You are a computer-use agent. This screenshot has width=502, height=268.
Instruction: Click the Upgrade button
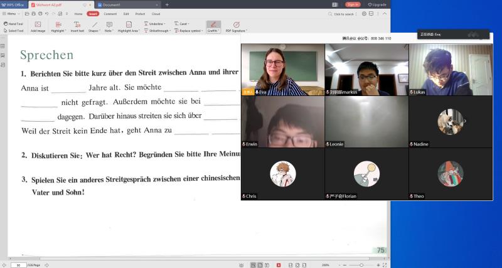coord(378,4)
